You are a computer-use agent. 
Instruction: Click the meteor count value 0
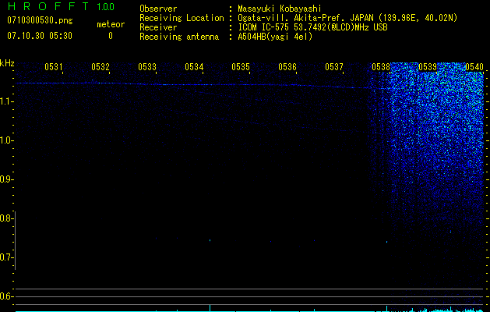click(x=111, y=36)
